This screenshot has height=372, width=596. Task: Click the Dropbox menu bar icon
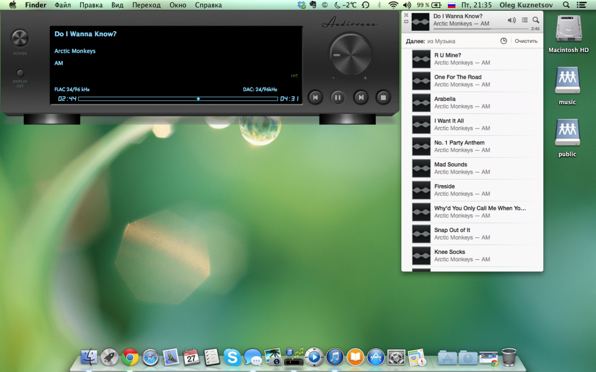click(301, 5)
